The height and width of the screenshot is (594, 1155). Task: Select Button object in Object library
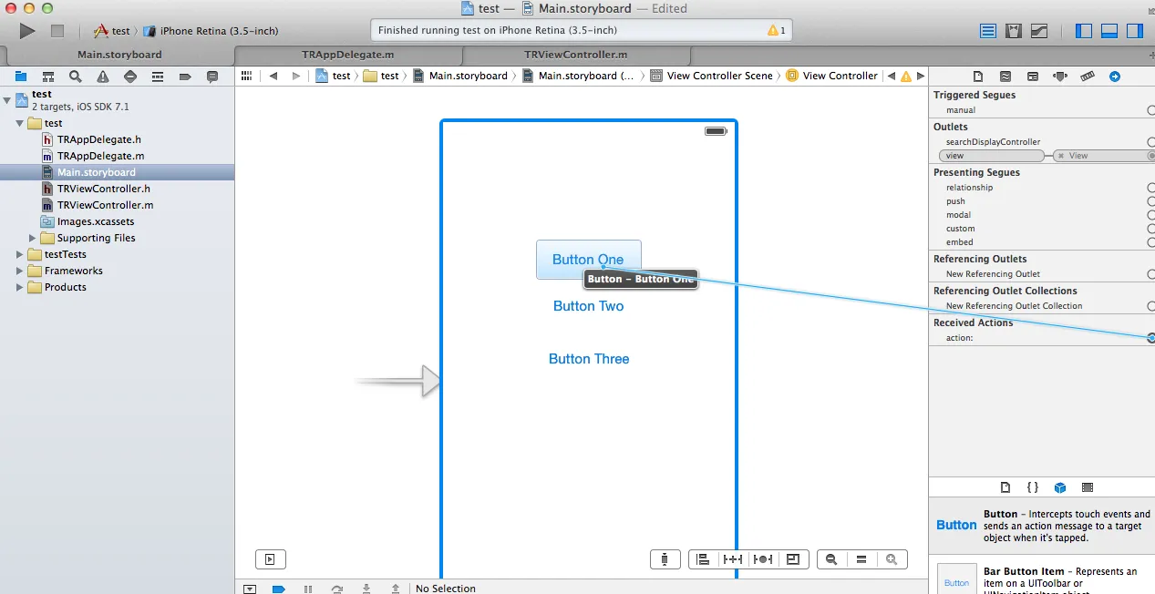tap(1044, 525)
